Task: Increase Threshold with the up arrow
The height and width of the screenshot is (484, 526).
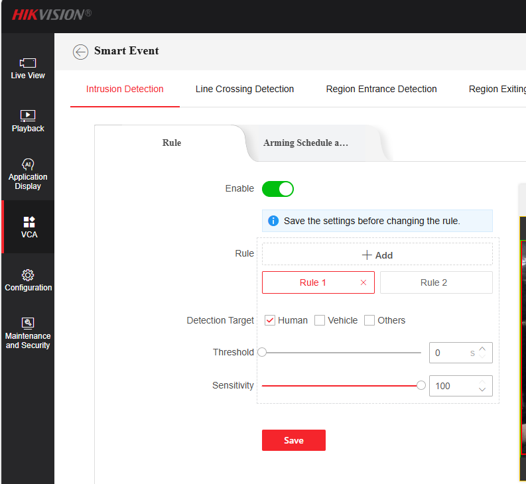Action: point(482,349)
